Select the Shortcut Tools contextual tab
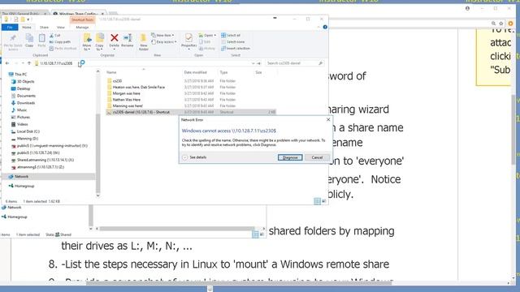Image resolution: width=520 pixels, height=292 pixels. click(x=83, y=19)
